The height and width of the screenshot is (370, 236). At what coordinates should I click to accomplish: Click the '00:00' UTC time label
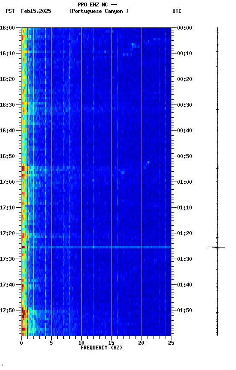point(185,28)
